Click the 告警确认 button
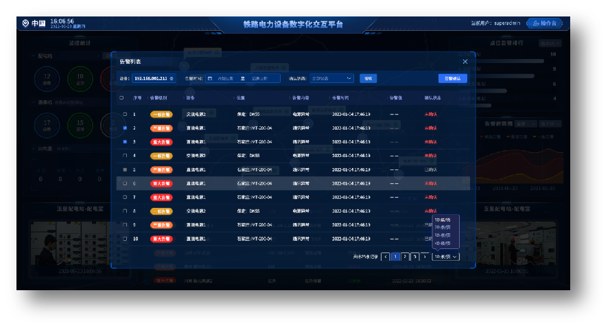This screenshot has width=610, height=330. pyautogui.click(x=452, y=78)
